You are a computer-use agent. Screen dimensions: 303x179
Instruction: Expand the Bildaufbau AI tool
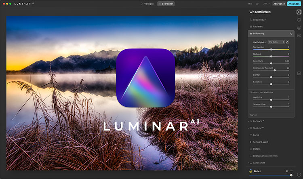(x=258, y=20)
